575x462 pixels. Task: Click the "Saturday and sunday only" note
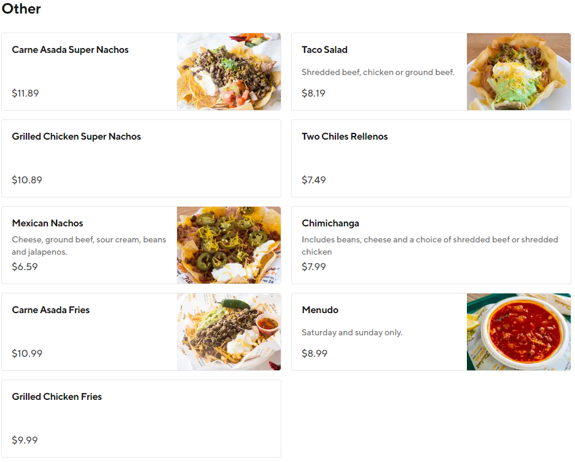point(352,333)
